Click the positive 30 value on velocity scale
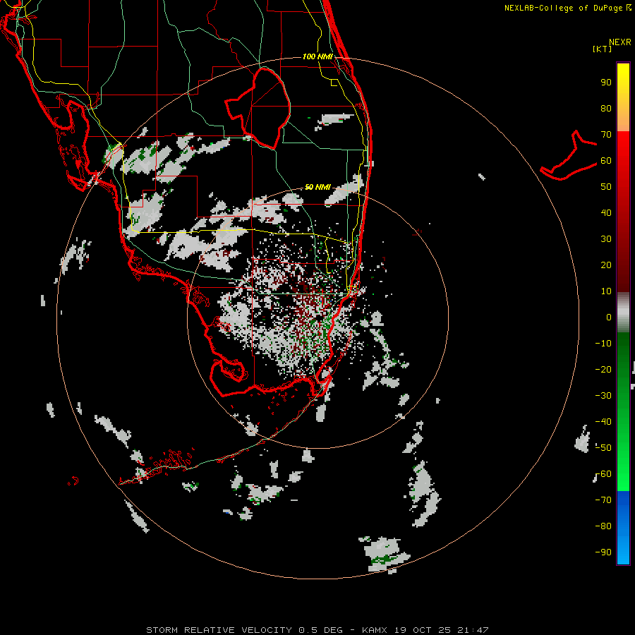Image resolution: width=635 pixels, height=635 pixels. pos(606,239)
